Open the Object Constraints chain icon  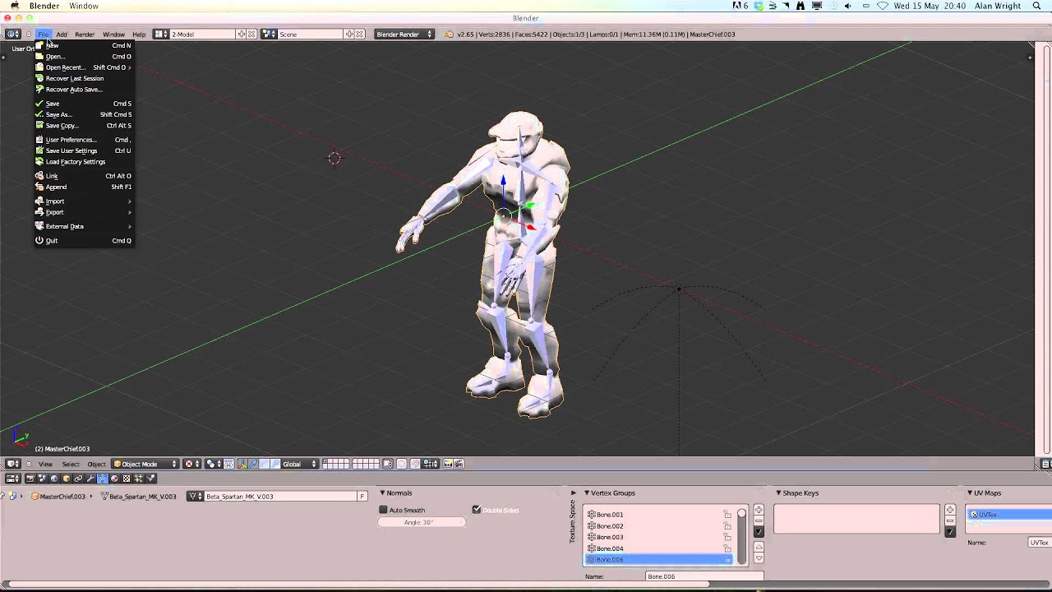coord(78,478)
